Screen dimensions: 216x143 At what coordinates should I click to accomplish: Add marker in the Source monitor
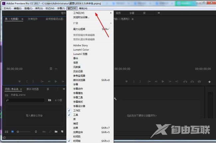point(20,81)
